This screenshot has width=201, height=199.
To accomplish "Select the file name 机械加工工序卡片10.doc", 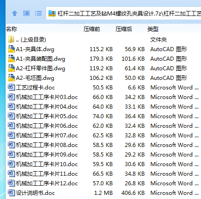I will [47, 164].
